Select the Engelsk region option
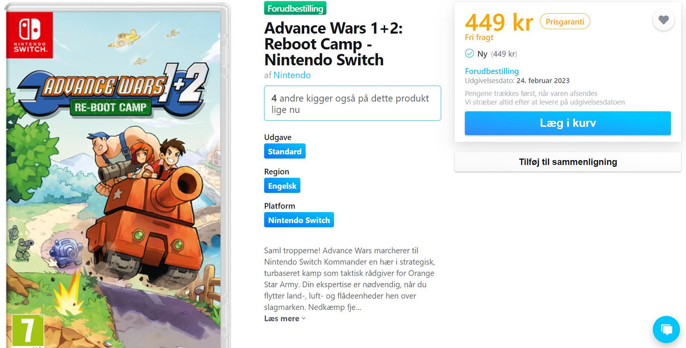Screen dimensions: 686x348 [x=282, y=186]
